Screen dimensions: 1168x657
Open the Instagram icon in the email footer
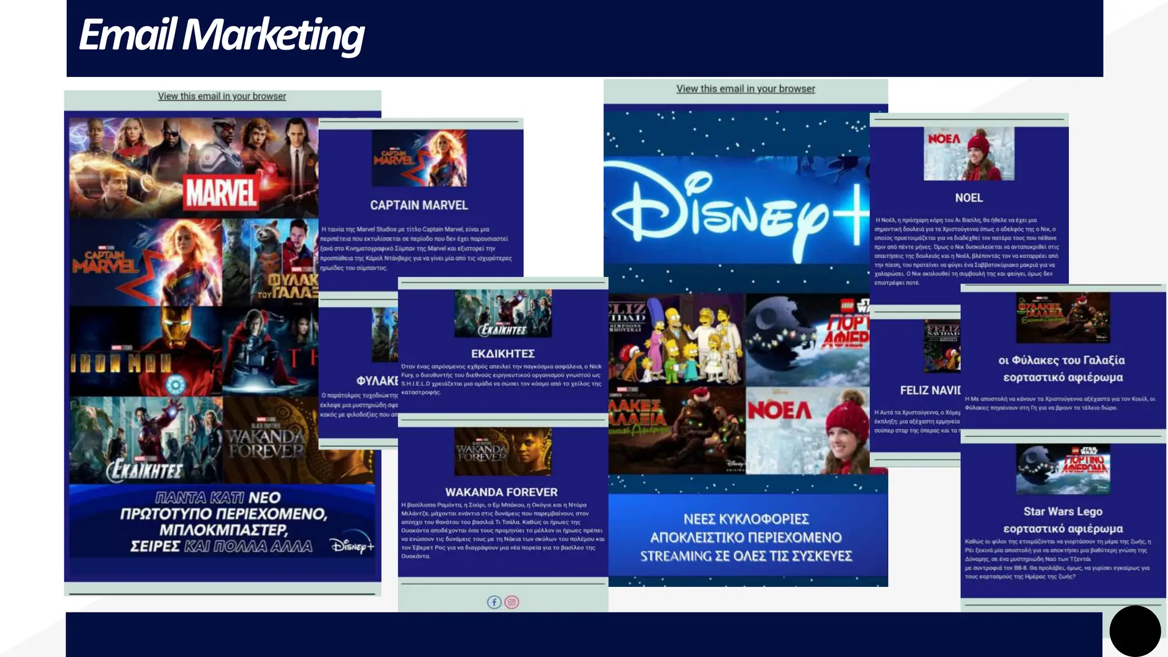512,602
